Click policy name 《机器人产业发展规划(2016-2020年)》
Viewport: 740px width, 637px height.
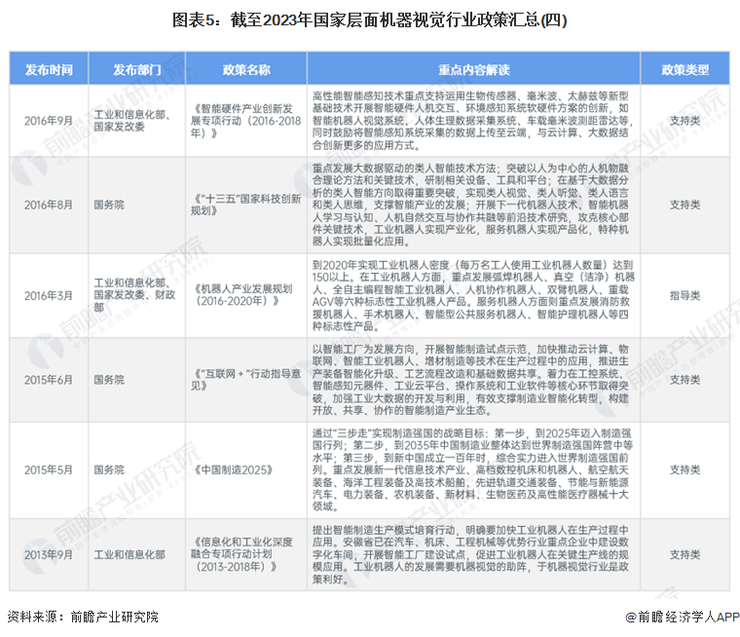click(242, 295)
